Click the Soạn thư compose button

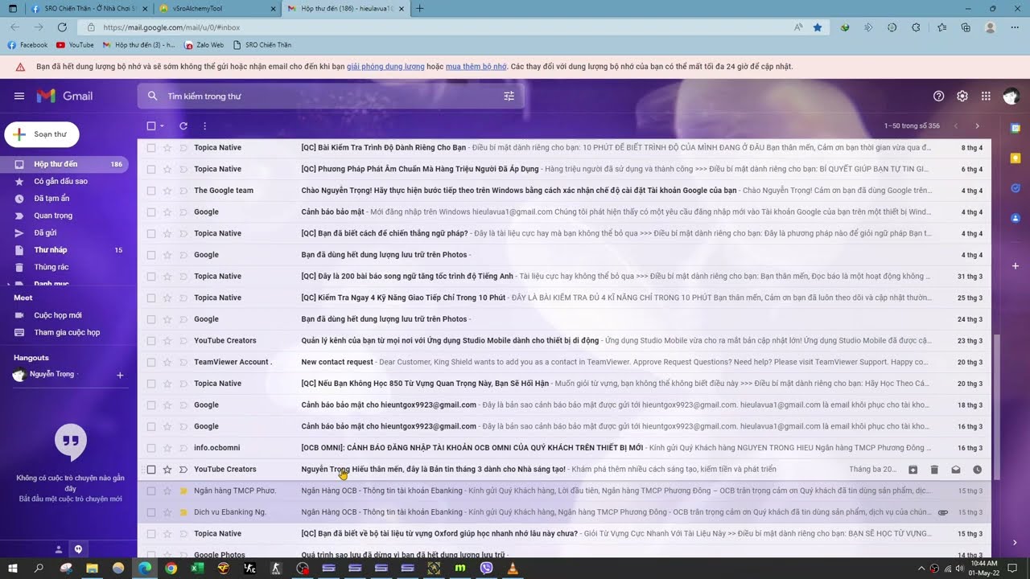[x=41, y=134]
